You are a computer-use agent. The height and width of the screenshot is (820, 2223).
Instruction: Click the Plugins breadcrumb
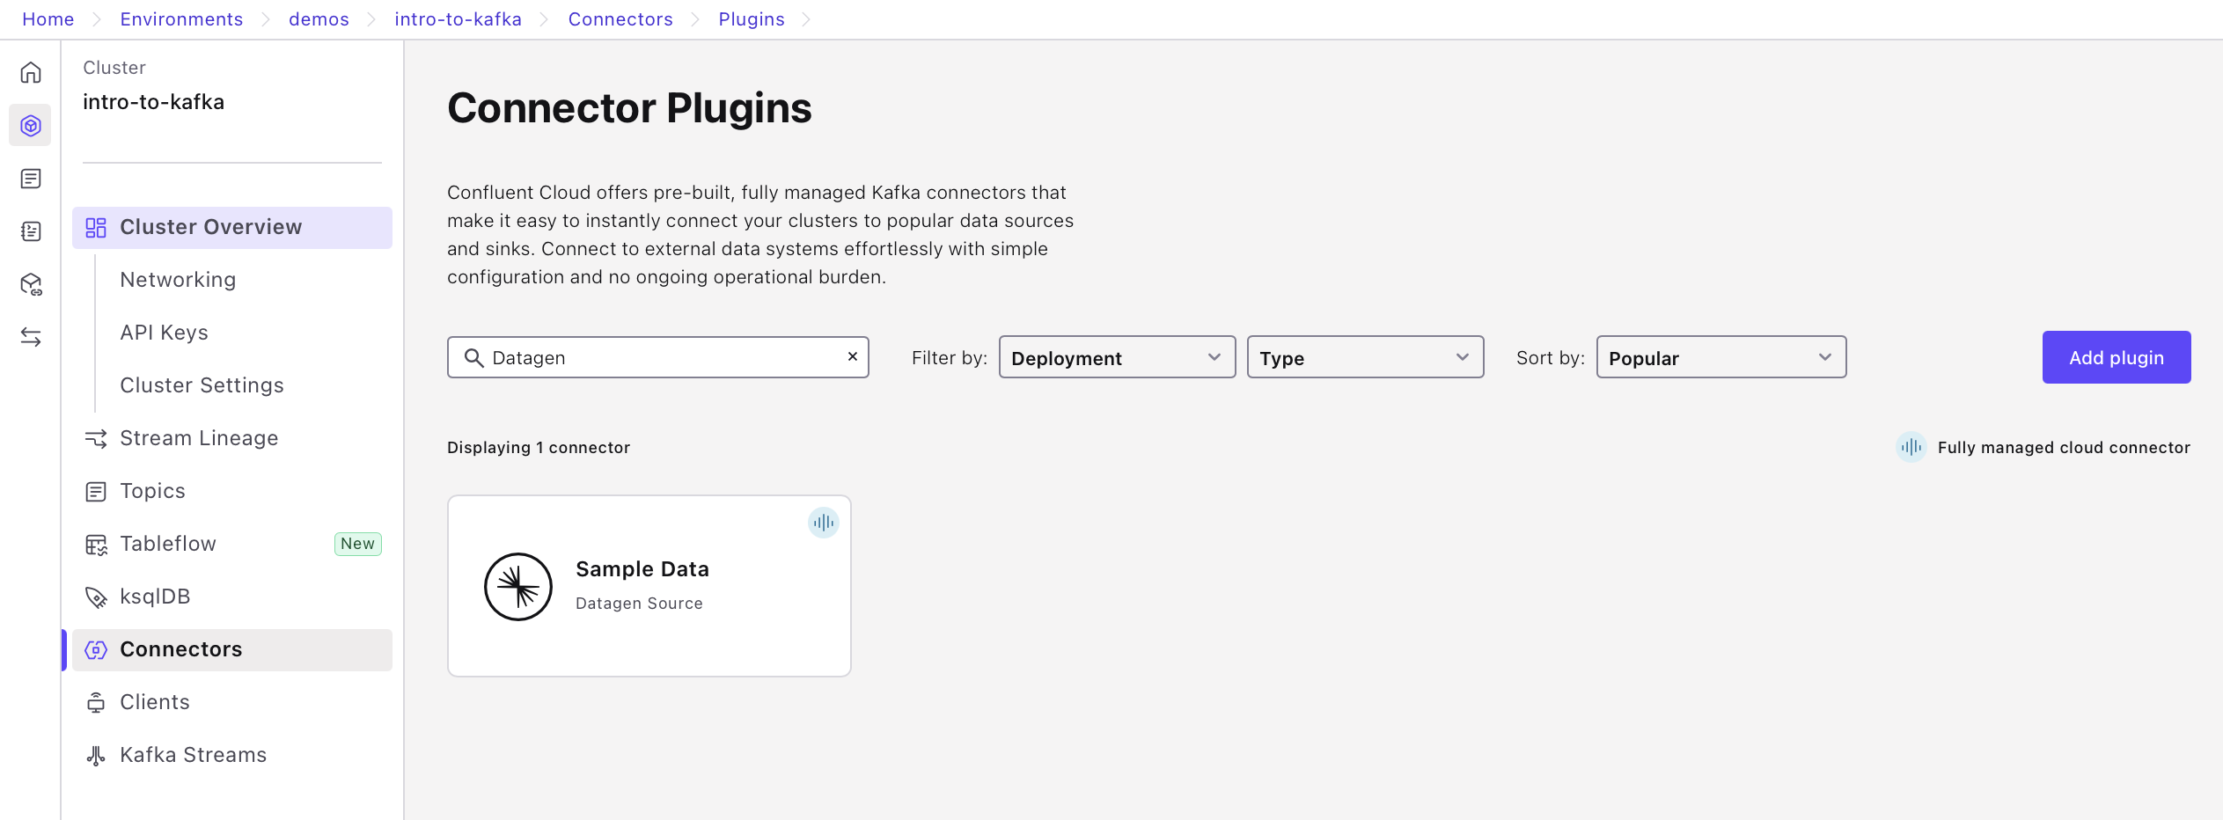click(752, 19)
